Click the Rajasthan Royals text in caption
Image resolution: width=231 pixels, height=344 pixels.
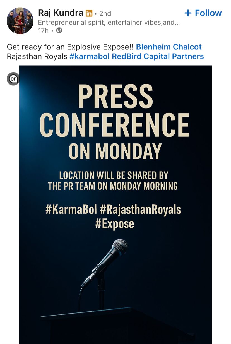pyautogui.click(x=37, y=56)
